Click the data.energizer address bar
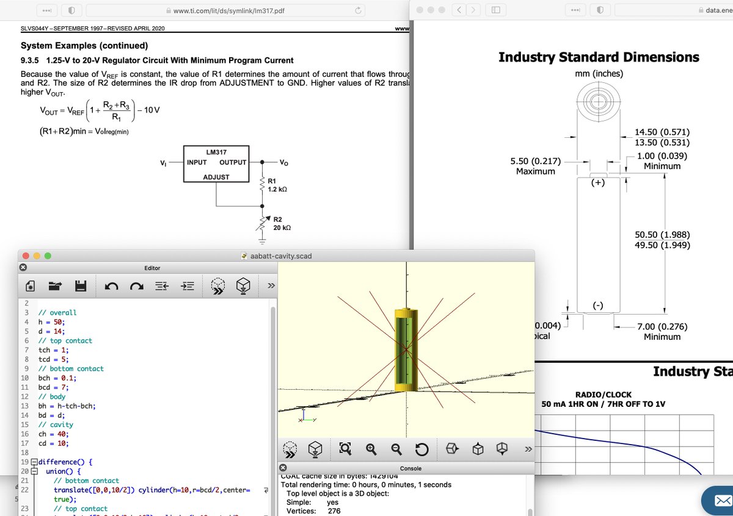 tap(674, 10)
